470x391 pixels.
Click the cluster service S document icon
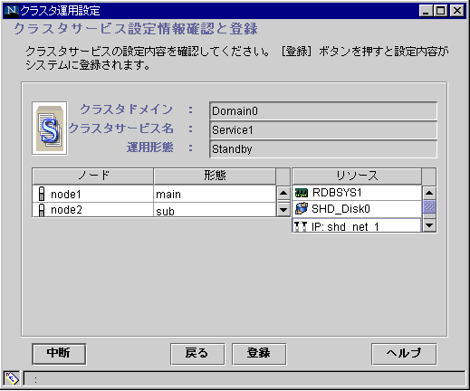pyautogui.click(x=50, y=129)
